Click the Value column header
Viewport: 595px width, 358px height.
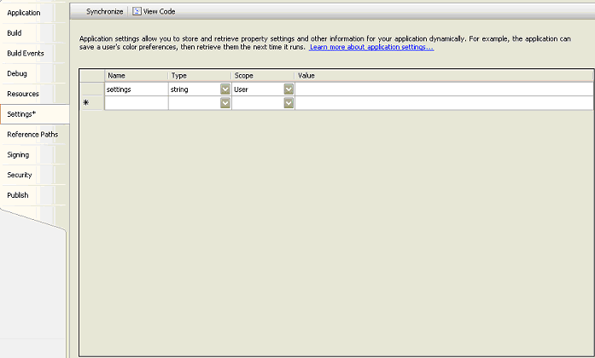point(444,76)
